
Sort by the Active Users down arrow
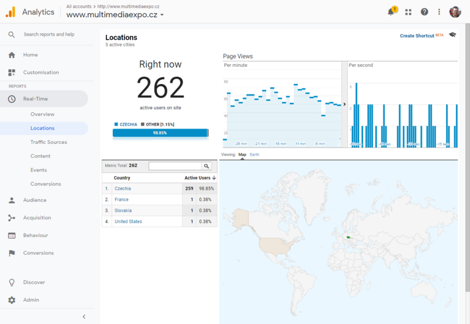(214, 178)
